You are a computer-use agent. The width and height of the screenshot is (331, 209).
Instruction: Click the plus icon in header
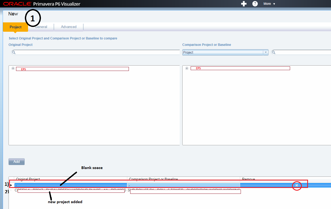(x=244, y=4)
